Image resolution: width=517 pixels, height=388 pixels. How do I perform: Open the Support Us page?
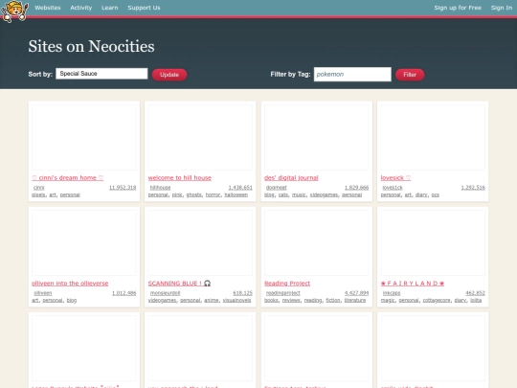[144, 8]
